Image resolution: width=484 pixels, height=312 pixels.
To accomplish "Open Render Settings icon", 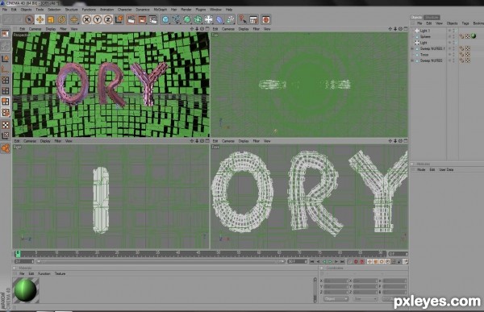I will 153,19.
